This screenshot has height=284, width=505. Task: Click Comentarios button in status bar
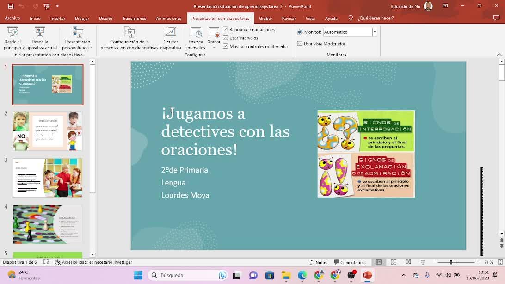pyautogui.click(x=349, y=262)
